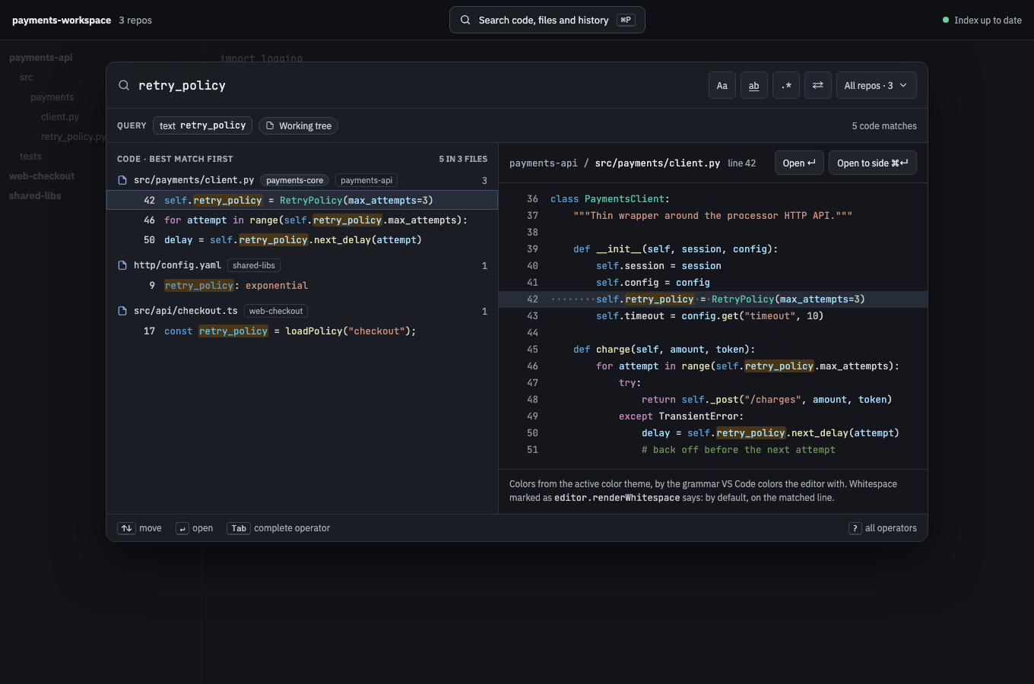Click the up-down arrows move key icon
Viewport: 1034px width, 684px height.
point(126,528)
